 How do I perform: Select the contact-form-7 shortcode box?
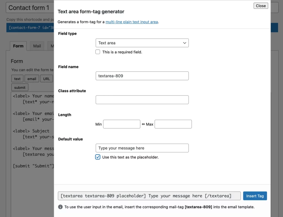pyautogui.click(x=30, y=27)
